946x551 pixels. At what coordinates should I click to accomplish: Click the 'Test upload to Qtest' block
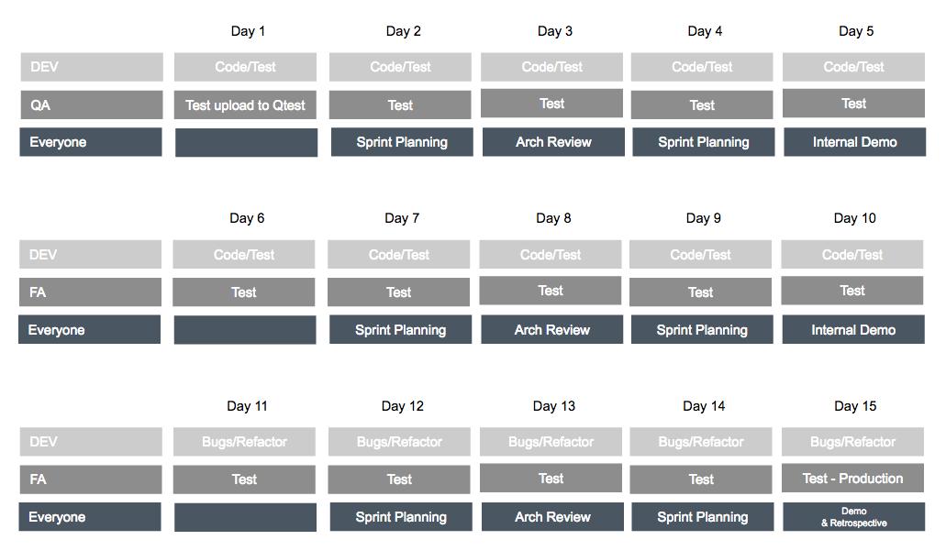[246, 105]
